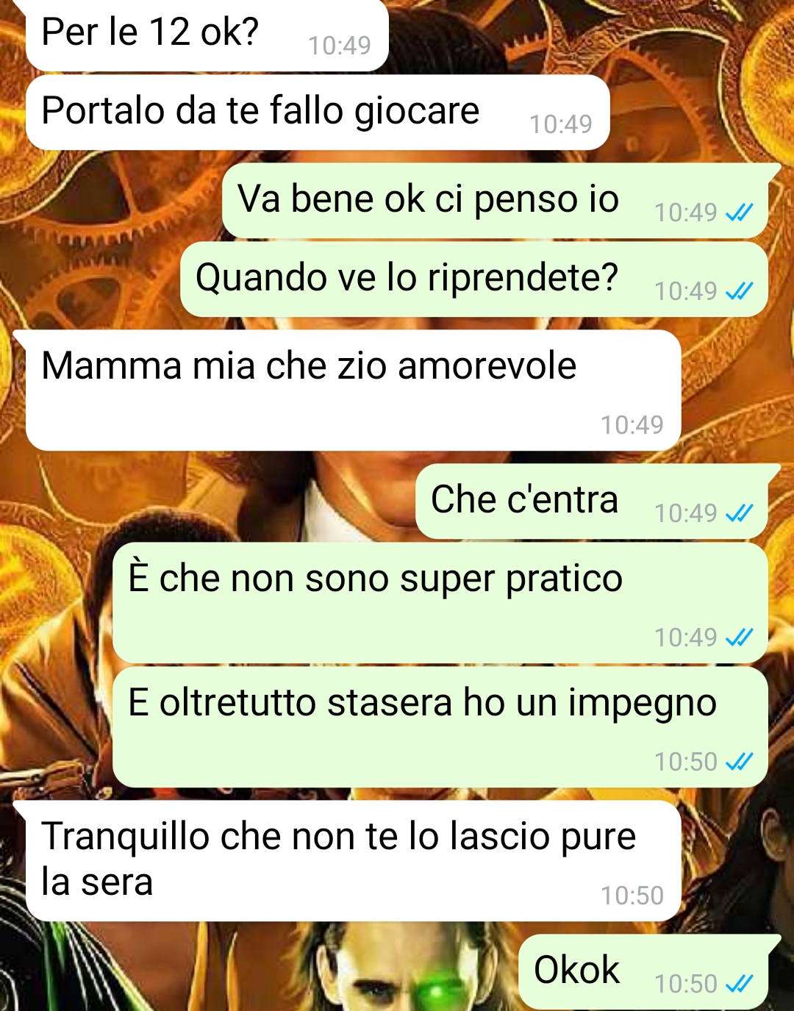Click the read receipt ticks on 'Che c'entra'
Viewport: 794px width, 1011px height.
coord(739,513)
